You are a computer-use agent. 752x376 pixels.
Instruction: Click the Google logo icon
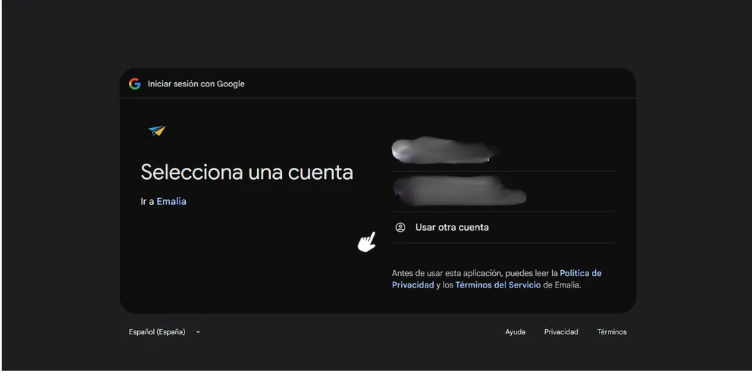tap(135, 84)
